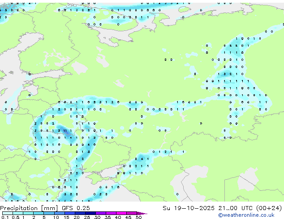Click the 30–35 mm purple legend swatch

(100, 213)
